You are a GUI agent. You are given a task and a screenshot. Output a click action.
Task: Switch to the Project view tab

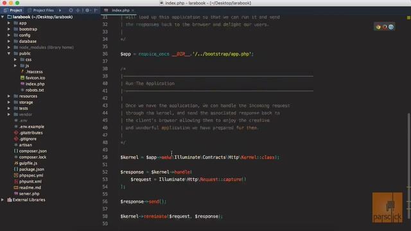point(13,10)
